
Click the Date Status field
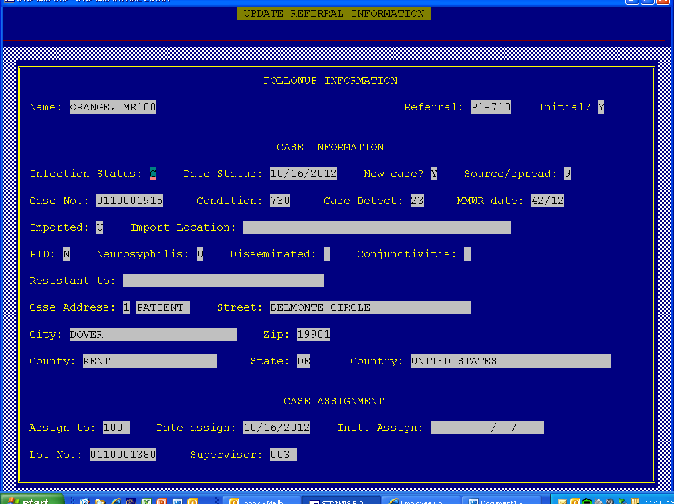tap(304, 174)
